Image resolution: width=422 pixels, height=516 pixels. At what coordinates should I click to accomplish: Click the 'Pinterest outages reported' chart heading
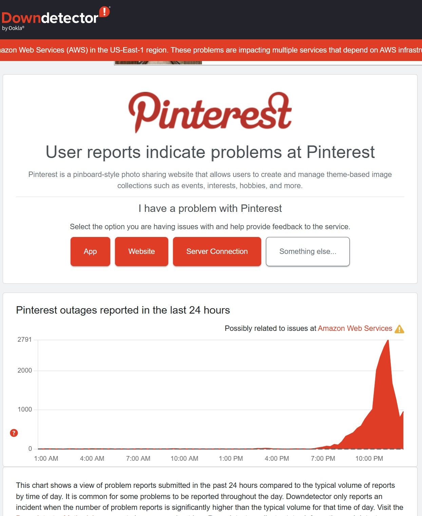[x=123, y=310]
